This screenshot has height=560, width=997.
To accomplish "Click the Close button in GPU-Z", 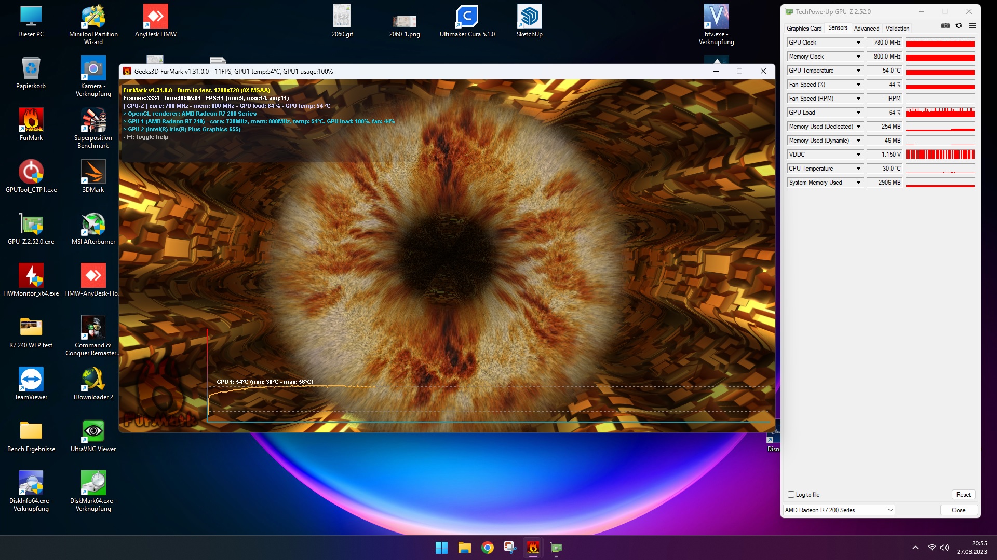I will 959,510.
